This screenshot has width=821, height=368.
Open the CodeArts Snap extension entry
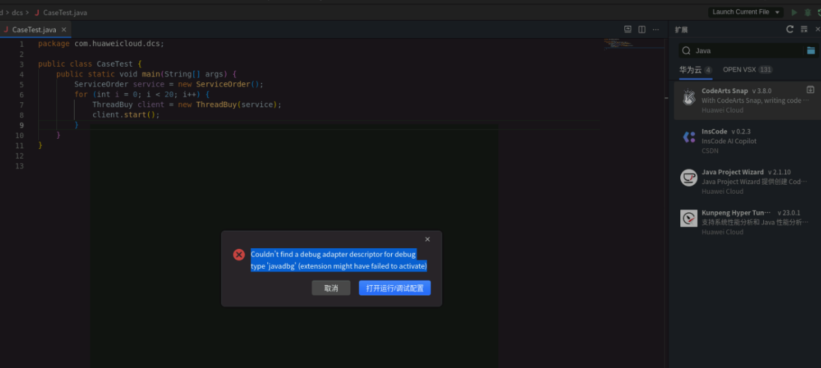[747, 100]
